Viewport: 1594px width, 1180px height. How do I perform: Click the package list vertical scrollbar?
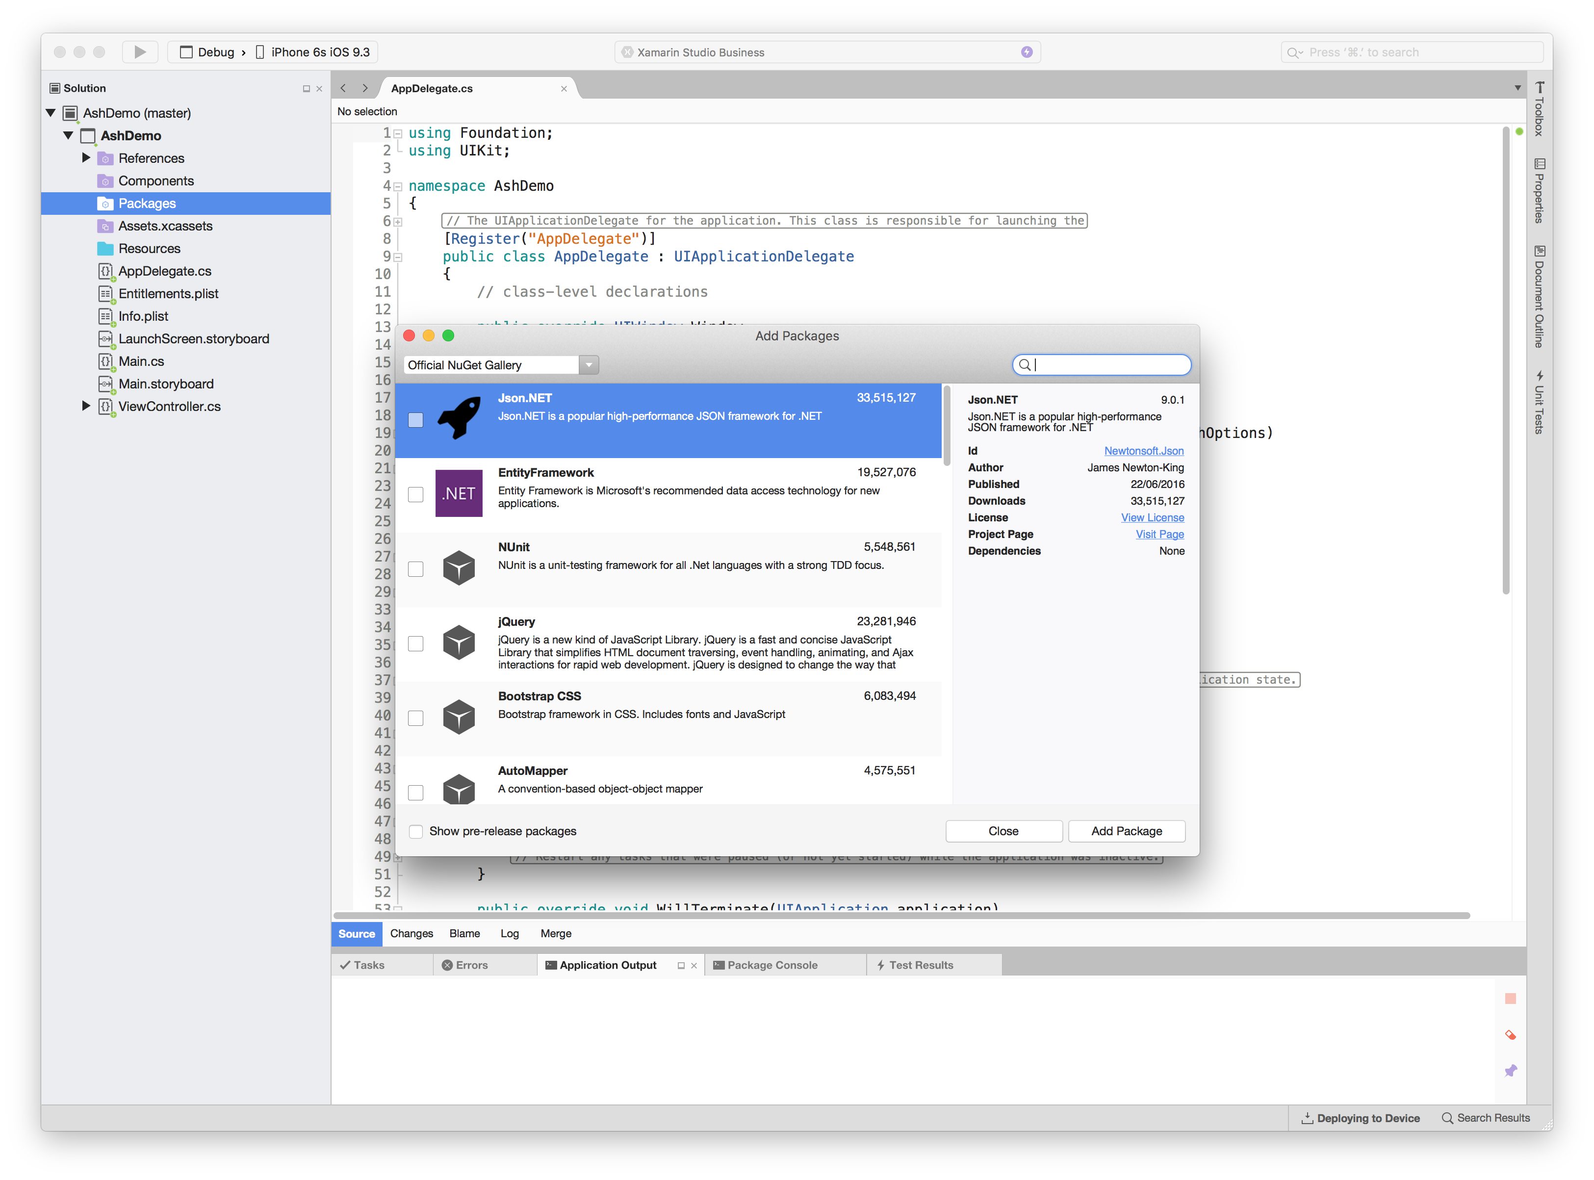click(947, 426)
